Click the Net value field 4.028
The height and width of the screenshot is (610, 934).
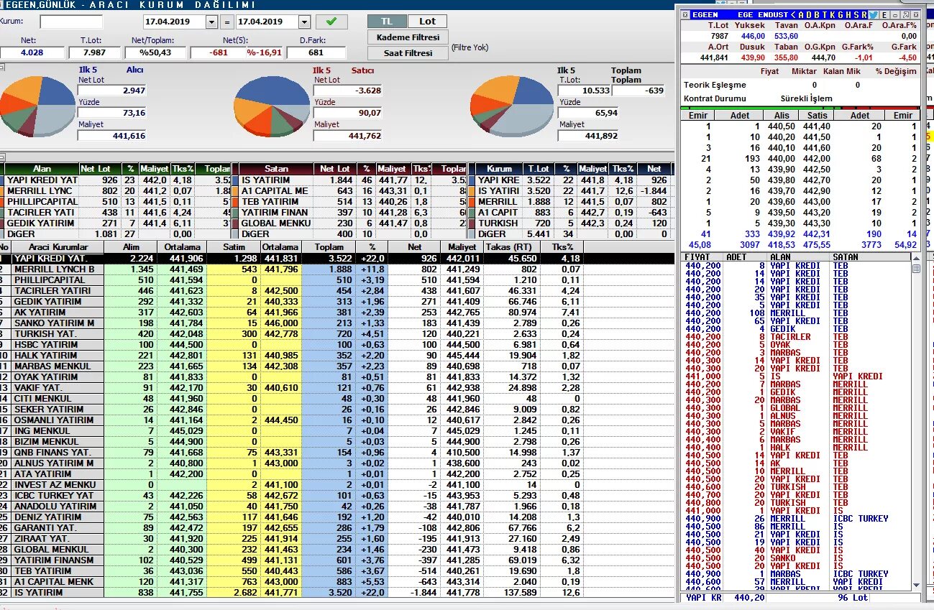[32, 52]
